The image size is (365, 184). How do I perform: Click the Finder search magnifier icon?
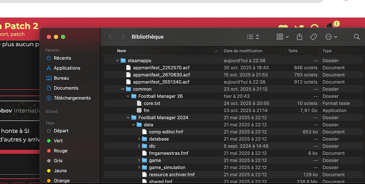(357, 37)
